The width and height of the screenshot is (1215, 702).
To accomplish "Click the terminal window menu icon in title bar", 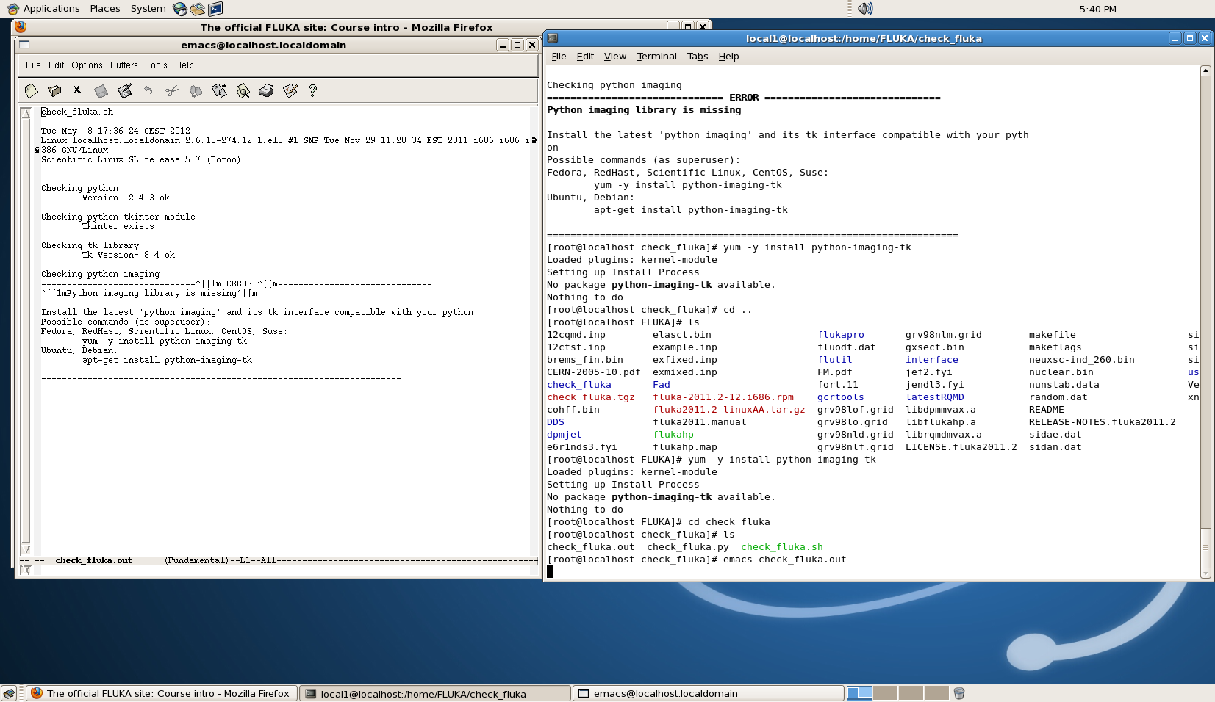I will point(553,38).
